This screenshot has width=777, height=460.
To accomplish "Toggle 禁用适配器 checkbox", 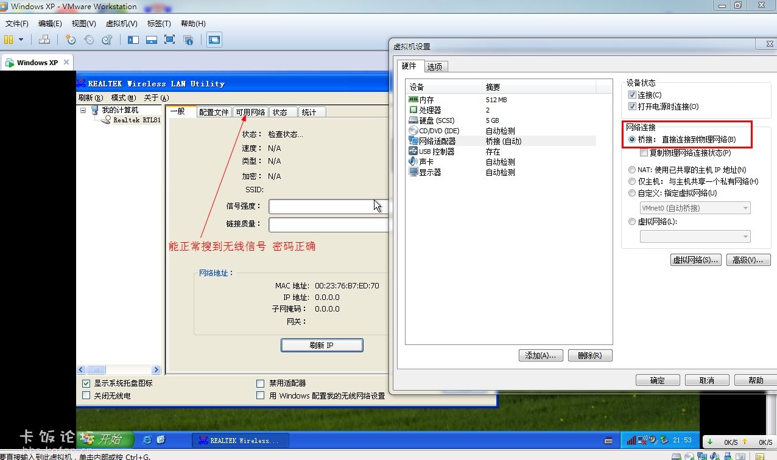I will [x=261, y=383].
